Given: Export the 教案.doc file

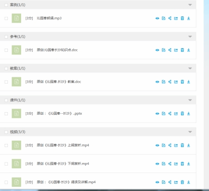Looking at the screenshot, I should (x=176, y=82).
